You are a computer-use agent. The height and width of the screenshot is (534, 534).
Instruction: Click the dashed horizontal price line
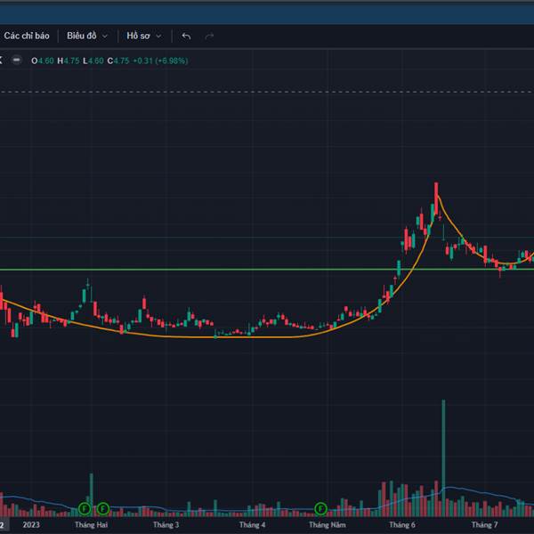click(x=267, y=92)
